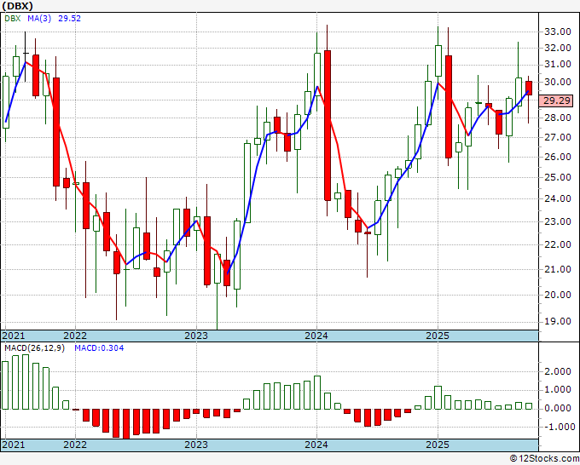Click 2022 on the price chart timeline
The image size is (580, 465).
click(75, 336)
